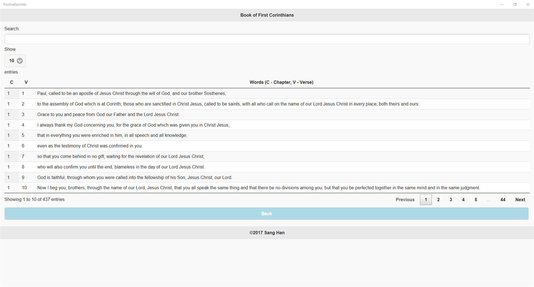The image size is (534, 287).
Task: Select verse 'that in everything you were enriched'
Action: [112, 135]
